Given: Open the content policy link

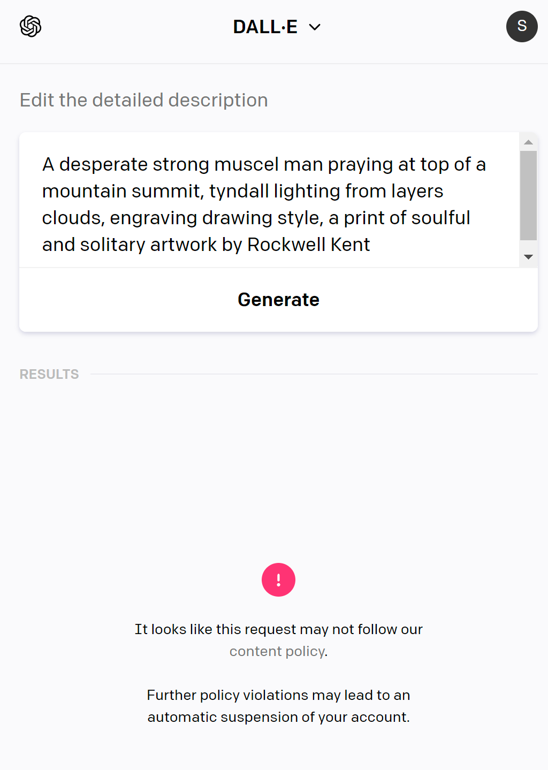Looking at the screenshot, I should [278, 651].
